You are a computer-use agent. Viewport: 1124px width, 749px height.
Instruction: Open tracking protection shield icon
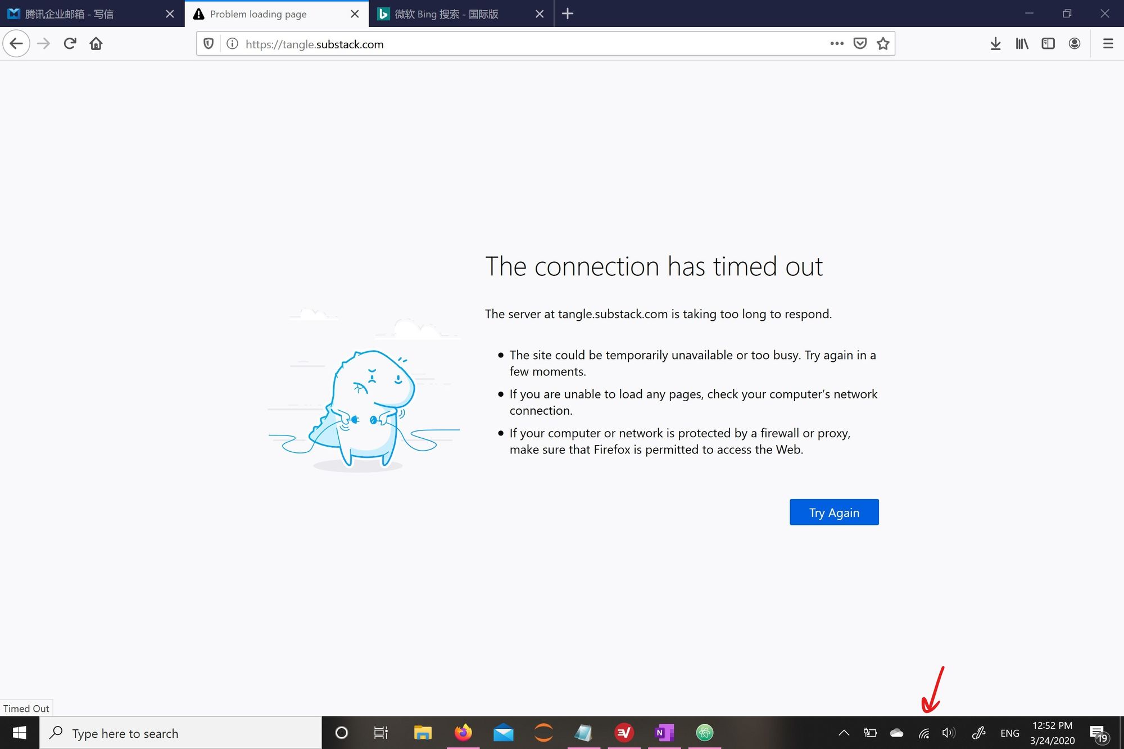(209, 44)
